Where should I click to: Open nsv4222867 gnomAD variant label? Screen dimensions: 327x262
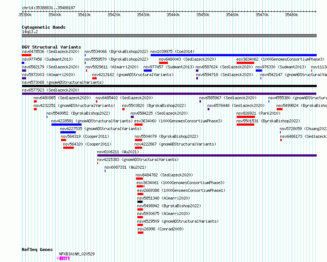[x=175, y=144]
